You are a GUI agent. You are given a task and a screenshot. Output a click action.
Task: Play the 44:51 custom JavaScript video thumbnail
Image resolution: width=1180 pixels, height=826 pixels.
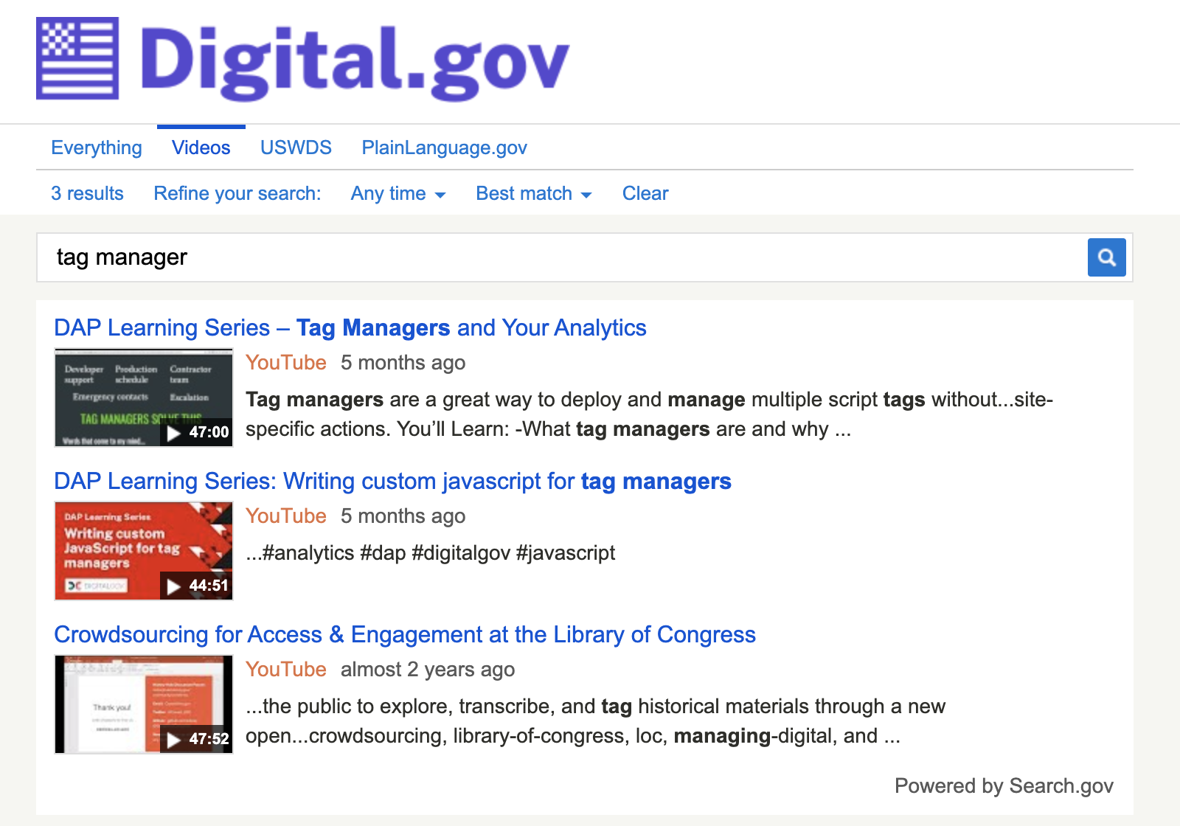pos(144,551)
